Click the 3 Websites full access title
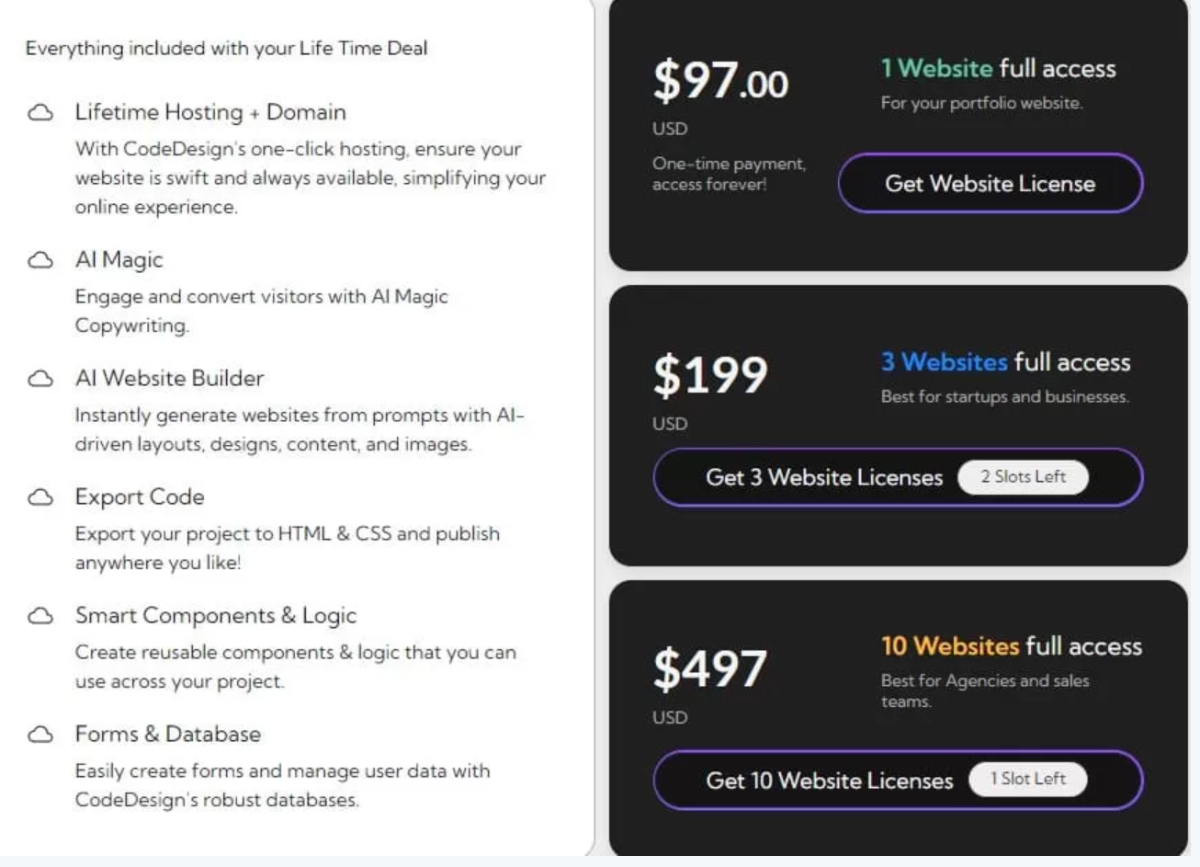 tap(1005, 362)
